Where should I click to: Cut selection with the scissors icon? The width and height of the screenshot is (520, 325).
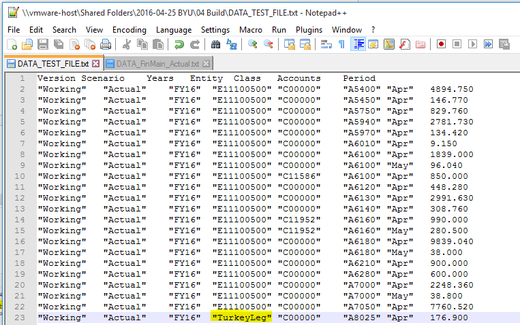pos(126,44)
